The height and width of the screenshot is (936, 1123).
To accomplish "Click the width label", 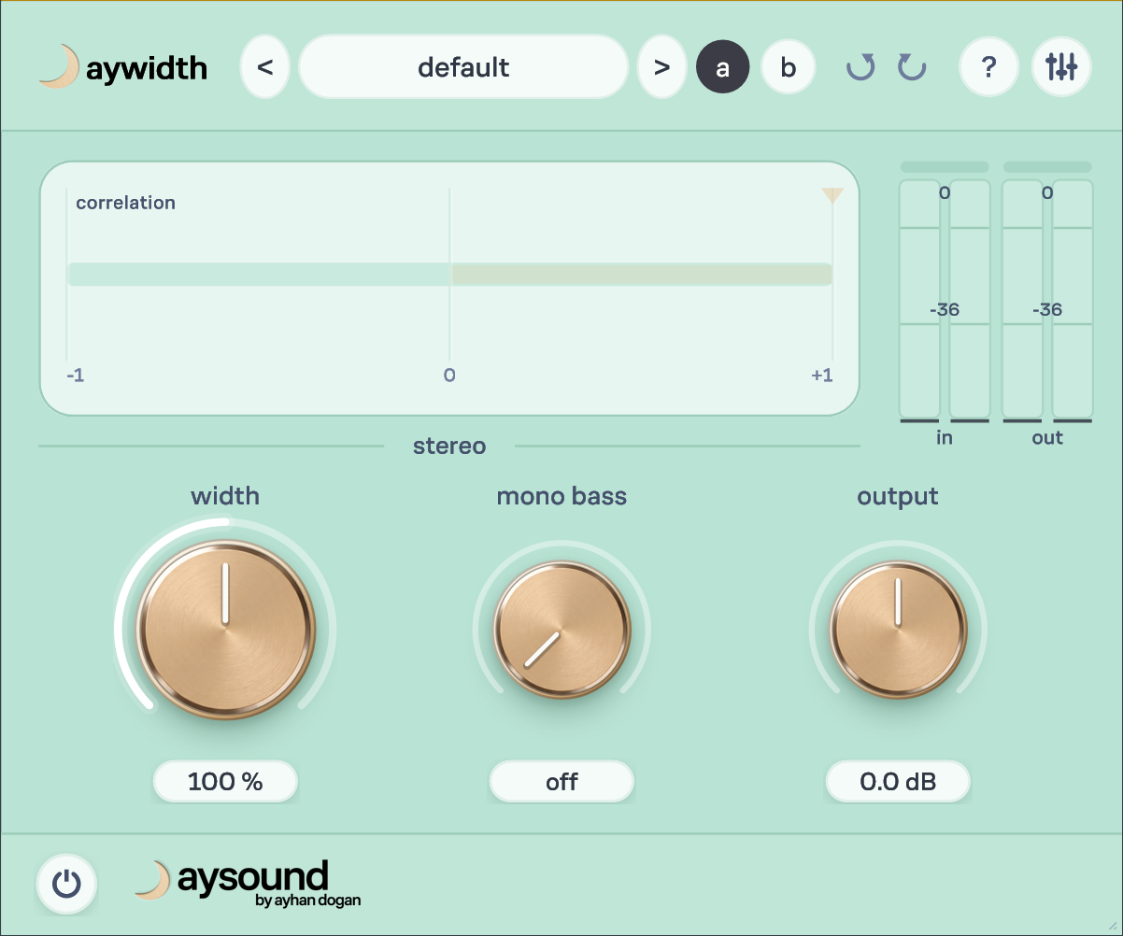I will [225, 496].
